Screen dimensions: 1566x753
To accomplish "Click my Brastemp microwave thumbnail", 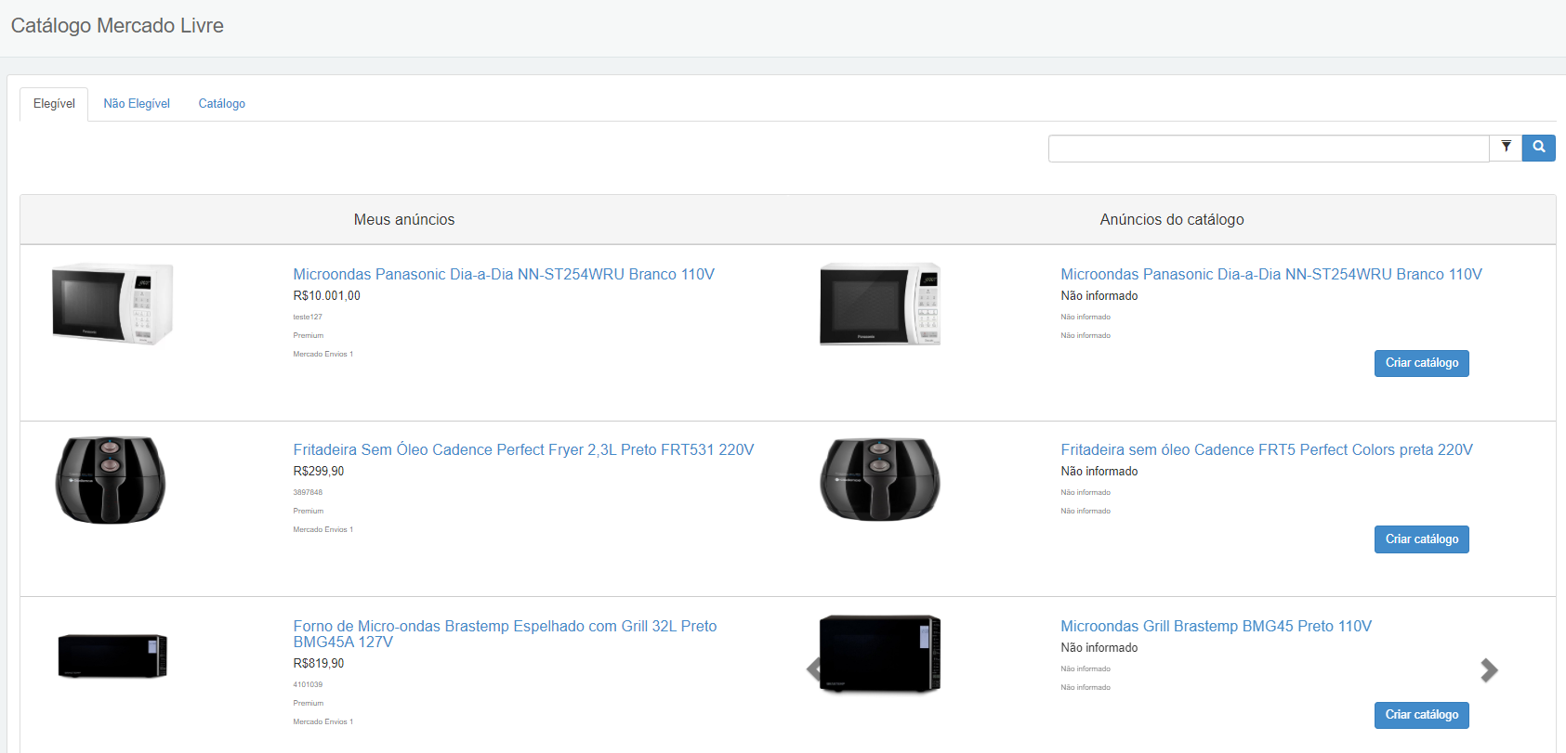I will tap(112, 656).
